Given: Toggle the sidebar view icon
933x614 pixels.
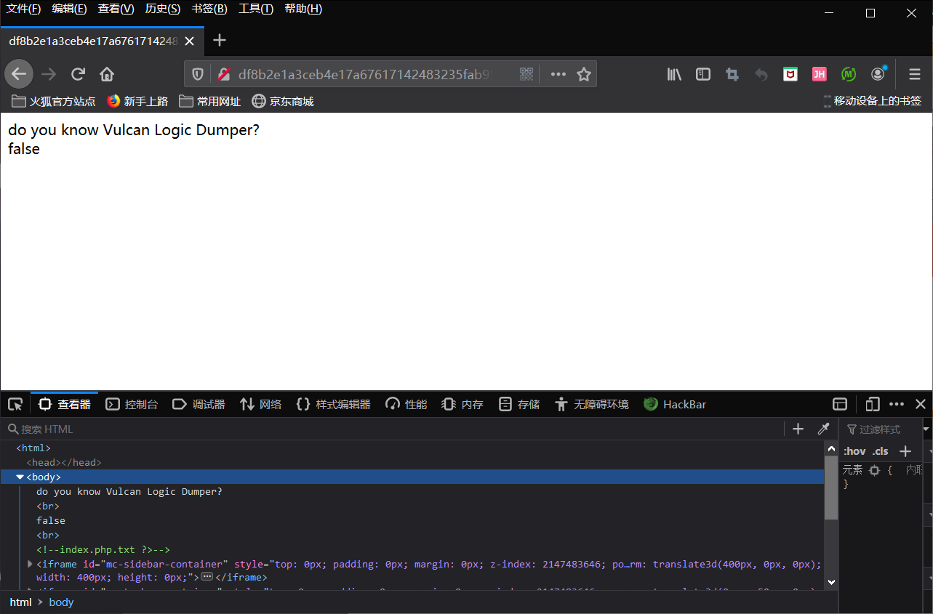Looking at the screenshot, I should (703, 74).
